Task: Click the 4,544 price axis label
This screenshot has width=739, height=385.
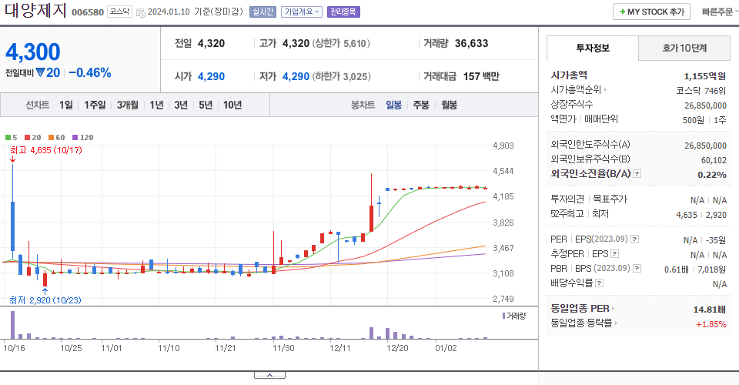Action: [503, 171]
